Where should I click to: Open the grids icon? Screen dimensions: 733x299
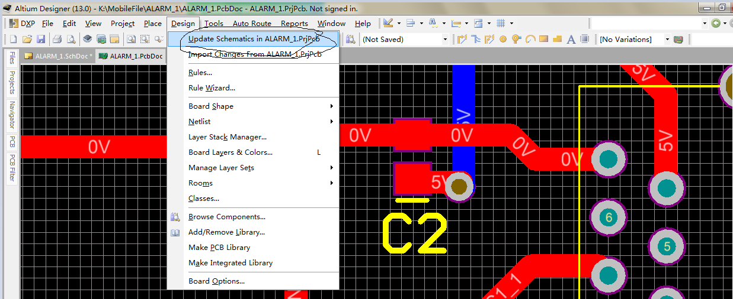pyautogui.click(x=501, y=23)
